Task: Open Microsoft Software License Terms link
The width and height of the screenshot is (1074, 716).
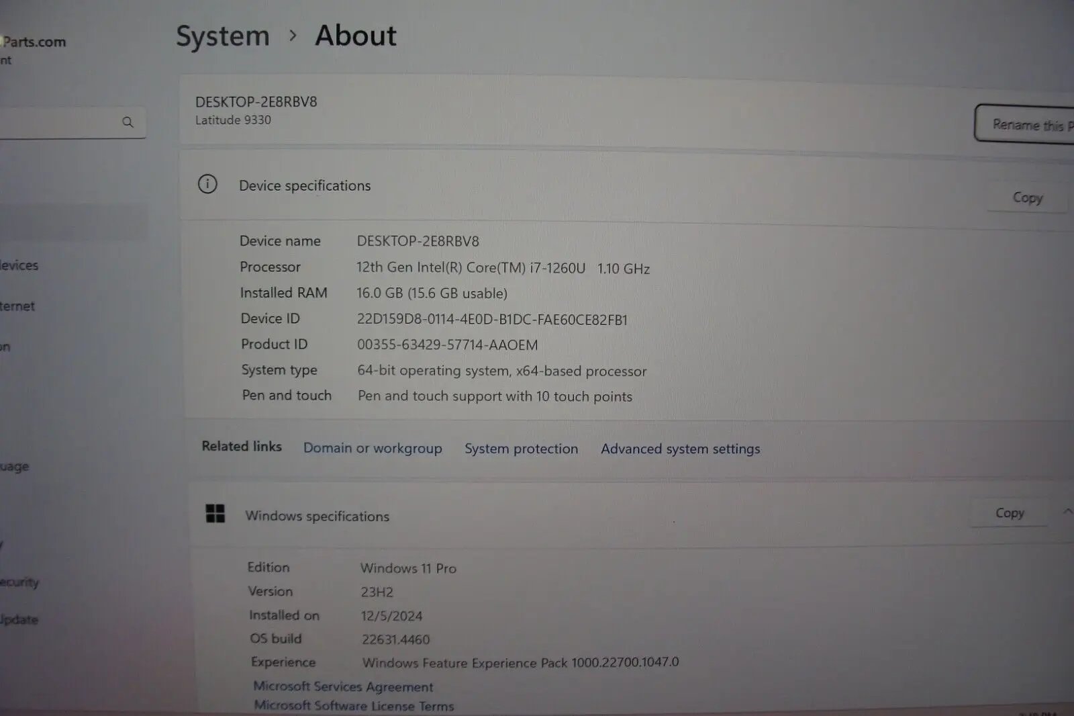Action: 354,706
